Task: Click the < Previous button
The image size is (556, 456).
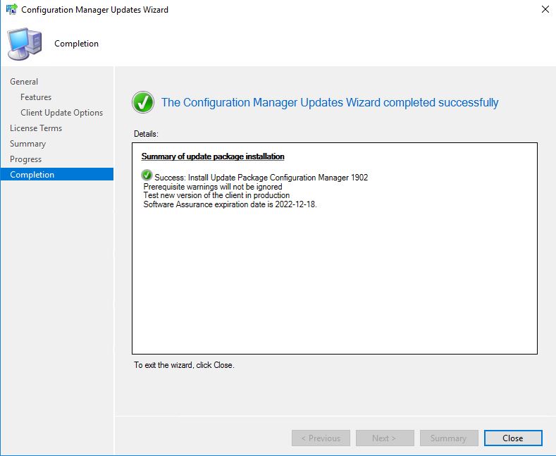Action: click(321, 438)
